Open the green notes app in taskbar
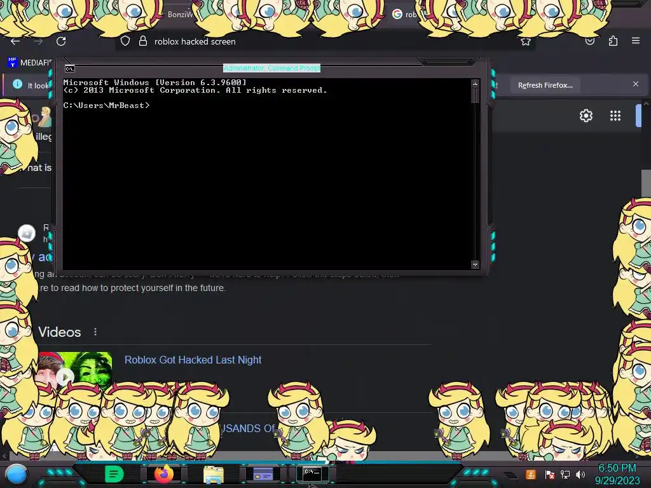The image size is (651, 488). tap(114, 474)
